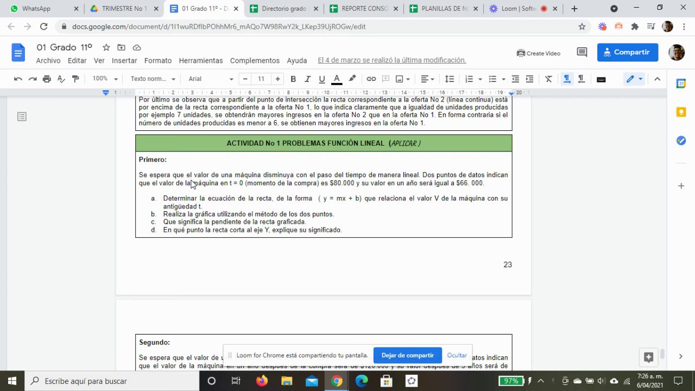Open the Formato menu
The image size is (695, 391).
point(158,61)
